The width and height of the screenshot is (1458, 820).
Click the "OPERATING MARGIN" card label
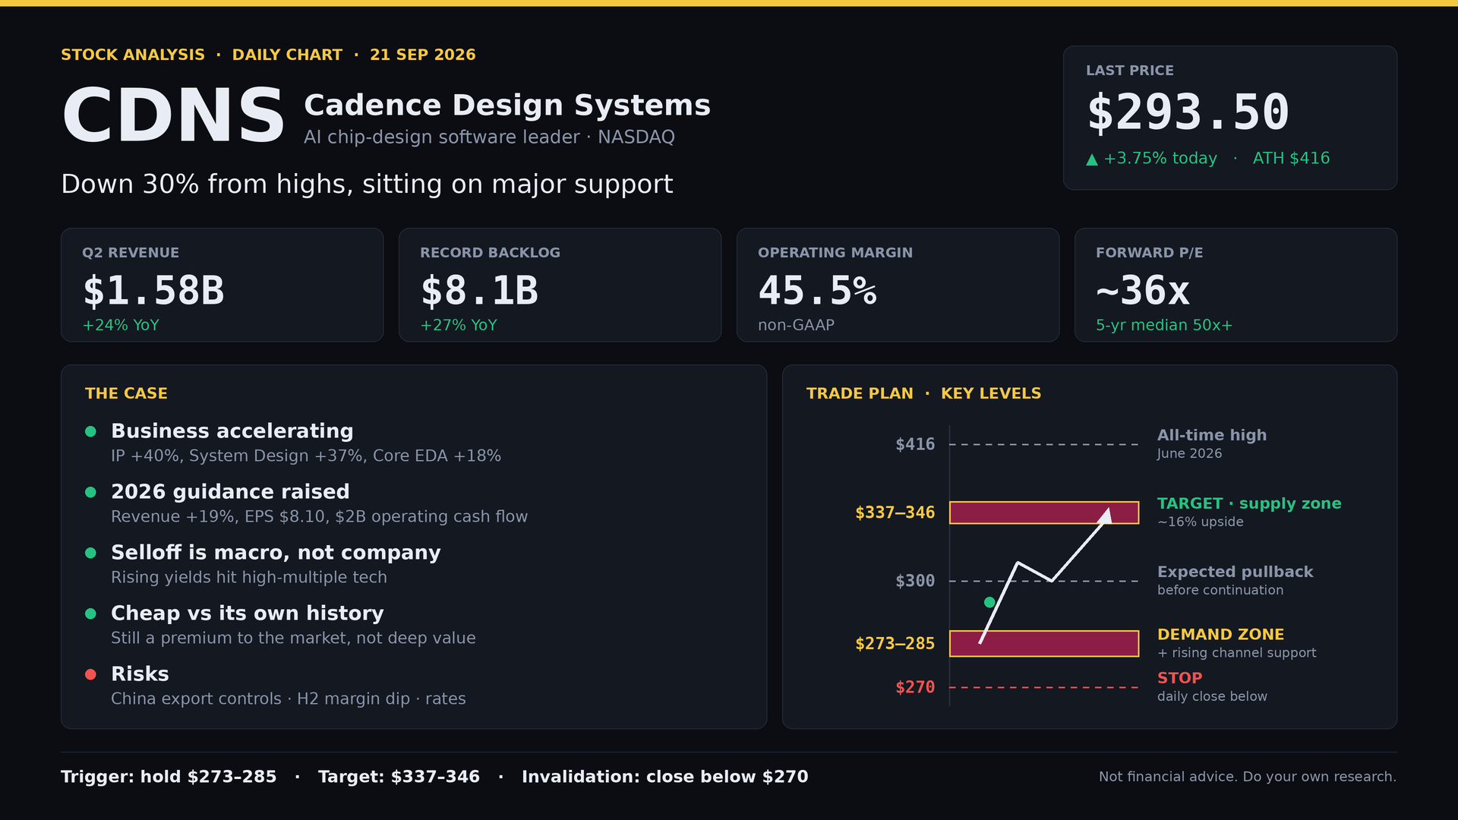(835, 253)
